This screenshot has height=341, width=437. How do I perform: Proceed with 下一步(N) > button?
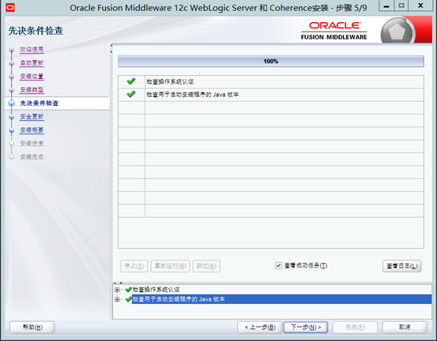[x=306, y=328]
